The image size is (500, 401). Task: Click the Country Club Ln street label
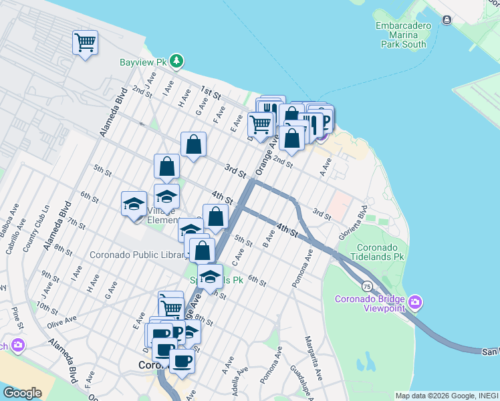pos(36,229)
